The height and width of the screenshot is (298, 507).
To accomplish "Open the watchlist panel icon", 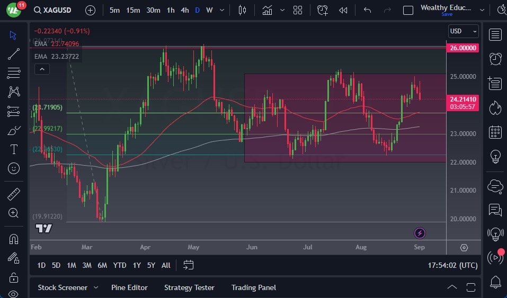I will 495,35.
